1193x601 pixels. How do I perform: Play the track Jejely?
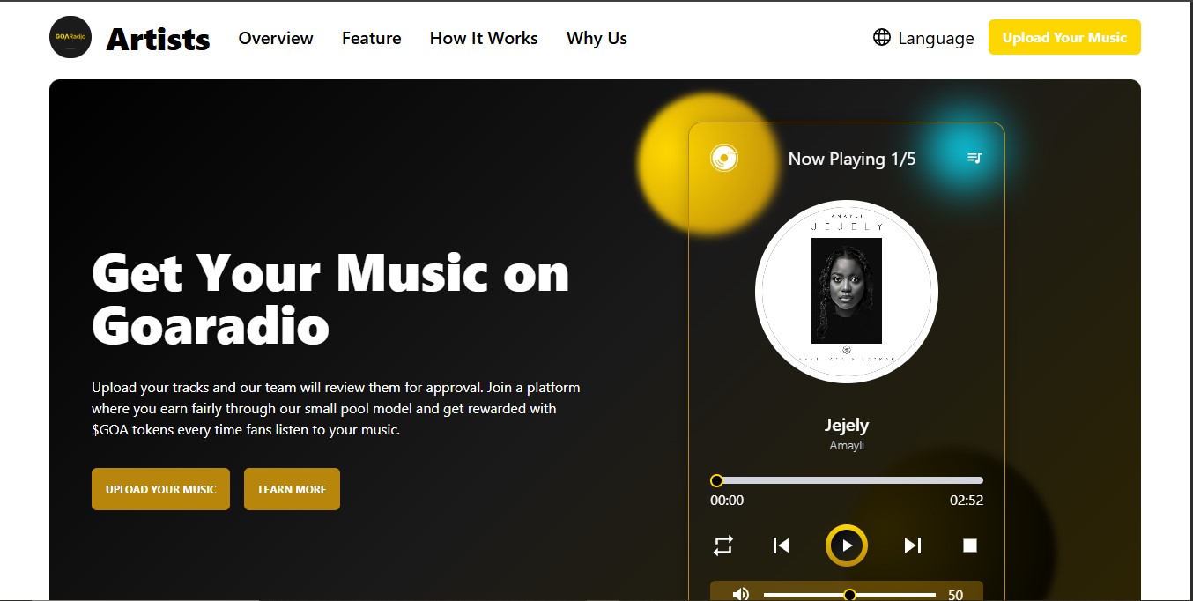(847, 545)
